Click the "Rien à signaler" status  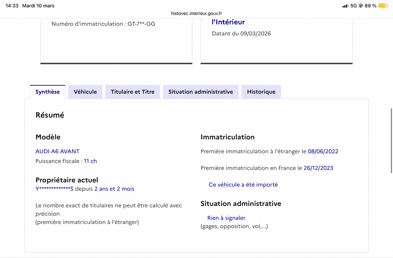226,218
